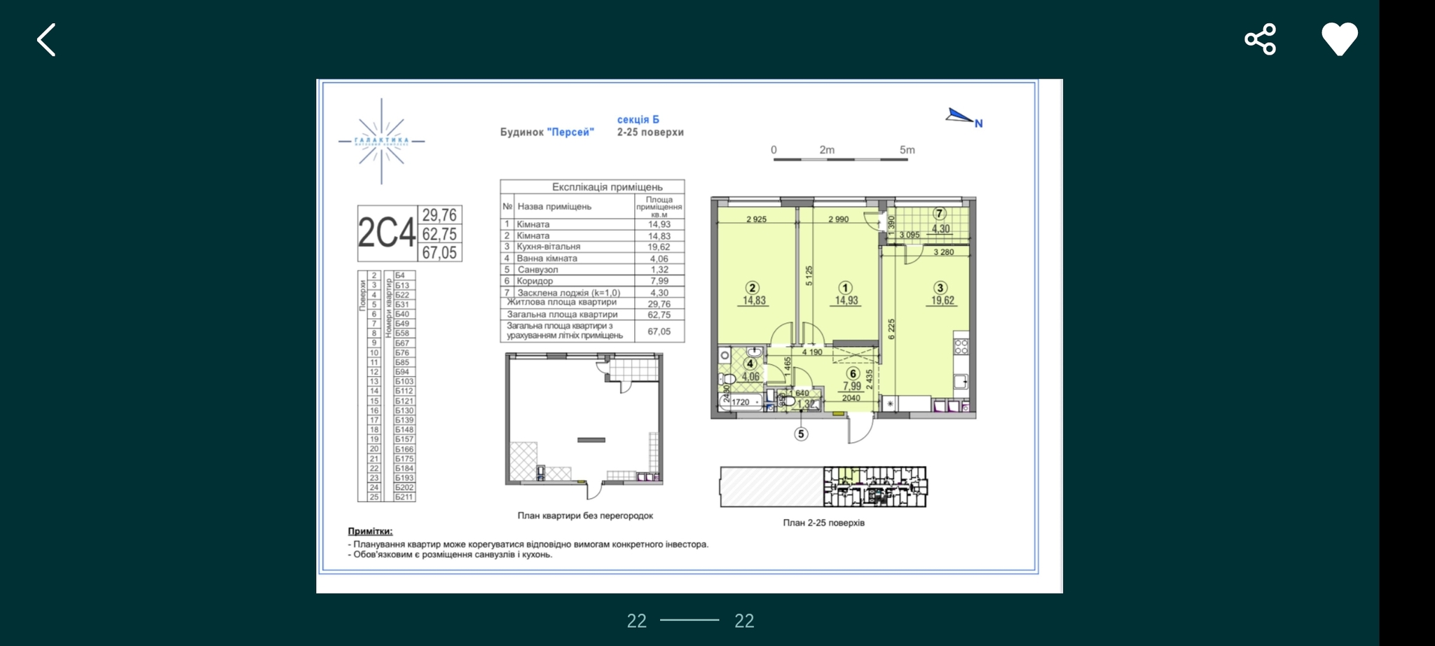The height and width of the screenshot is (646, 1435).
Task: Tap apartment number 'Б211' in floor list
Action: click(404, 497)
